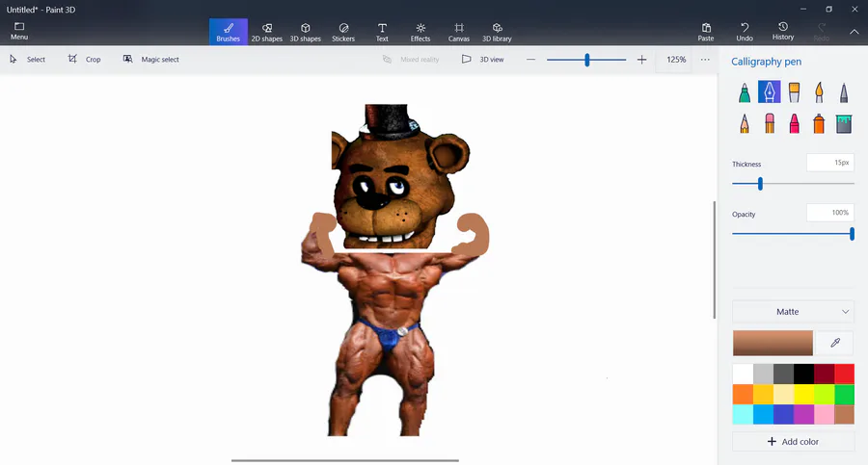The image size is (868, 465).
Task: Open the 3D shapes tab
Action: pyautogui.click(x=305, y=32)
